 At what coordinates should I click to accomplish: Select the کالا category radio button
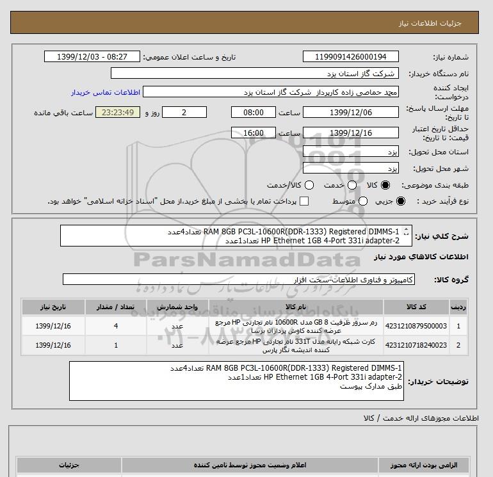(385, 185)
